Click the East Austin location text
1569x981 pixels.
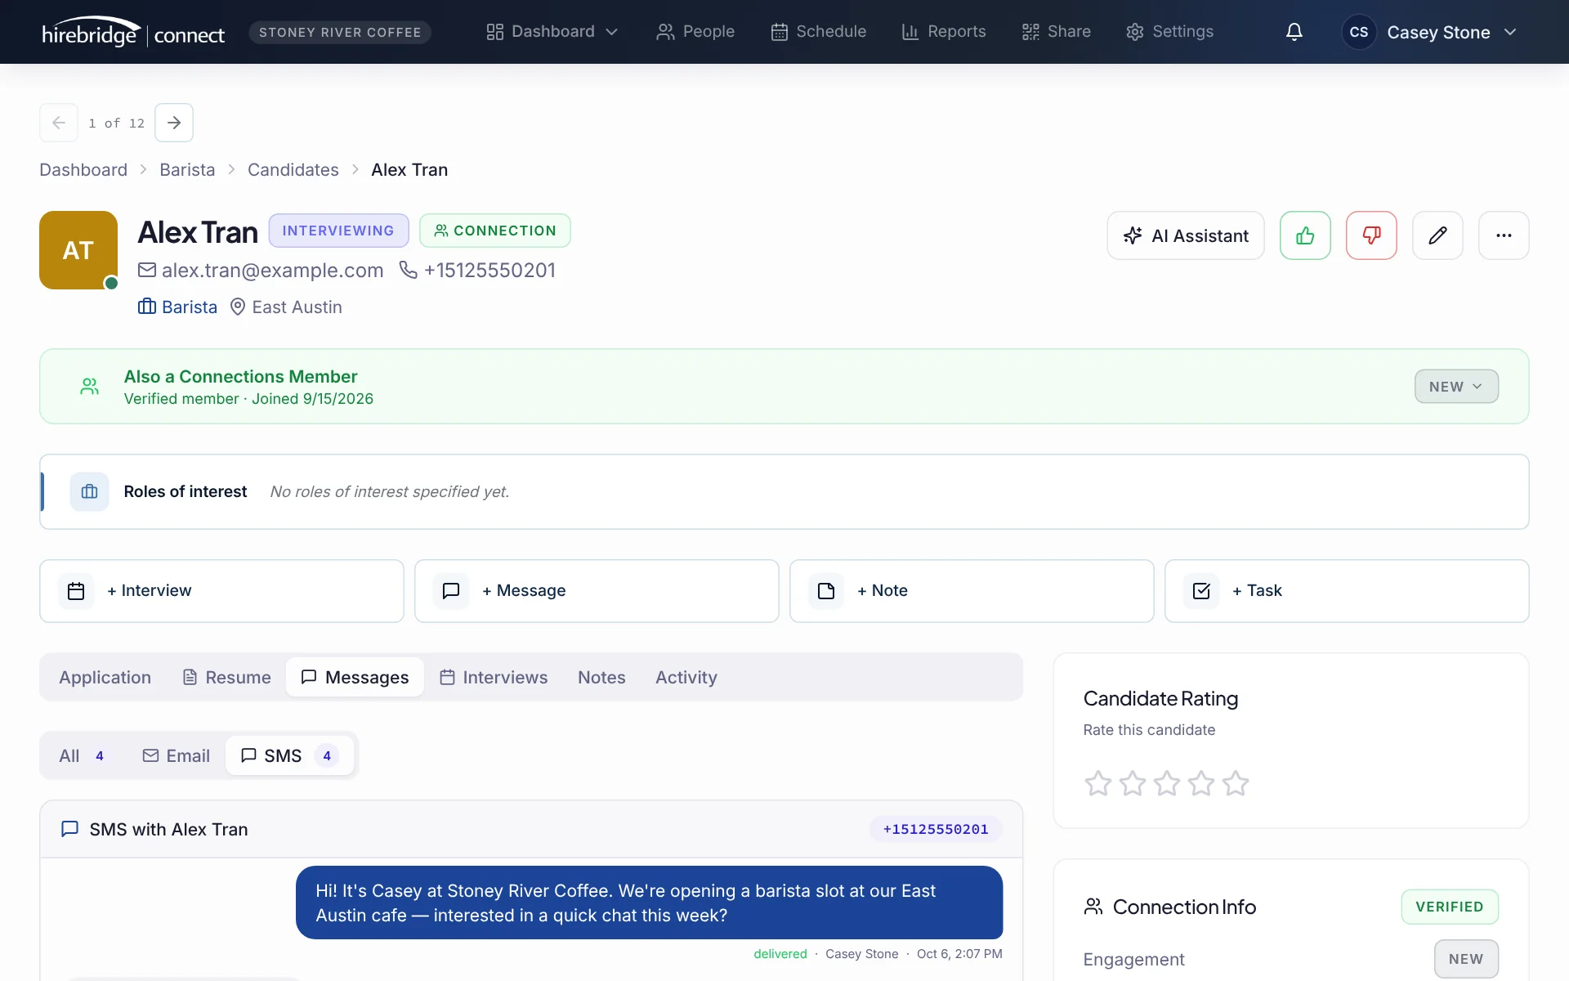(x=297, y=307)
